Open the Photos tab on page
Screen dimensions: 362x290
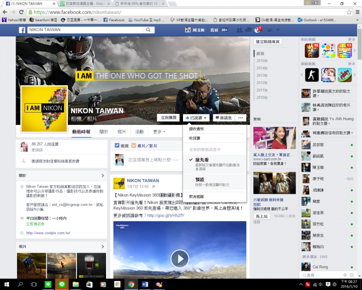(122, 131)
